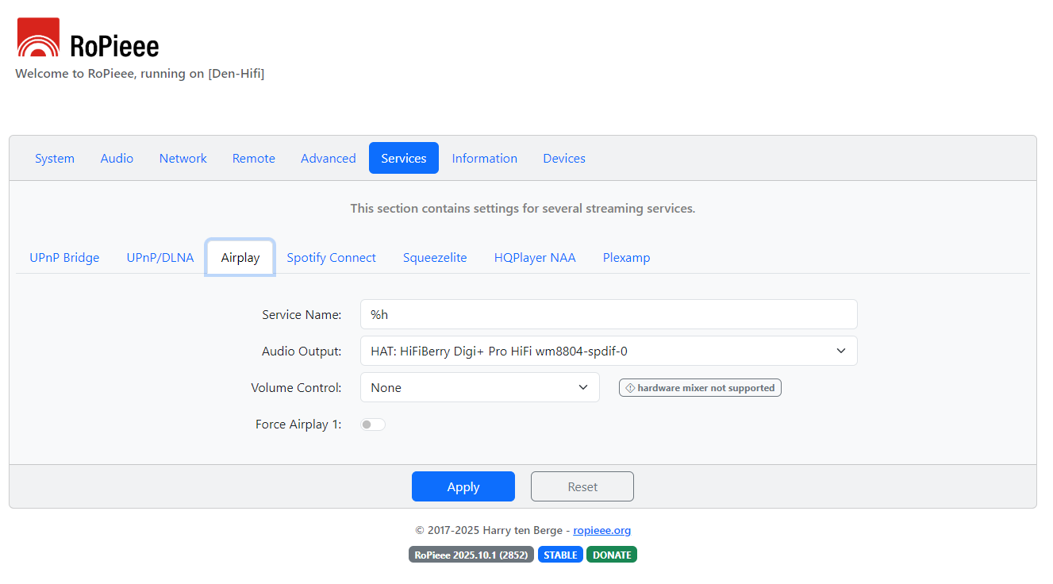Switch to the System tab

tap(55, 159)
